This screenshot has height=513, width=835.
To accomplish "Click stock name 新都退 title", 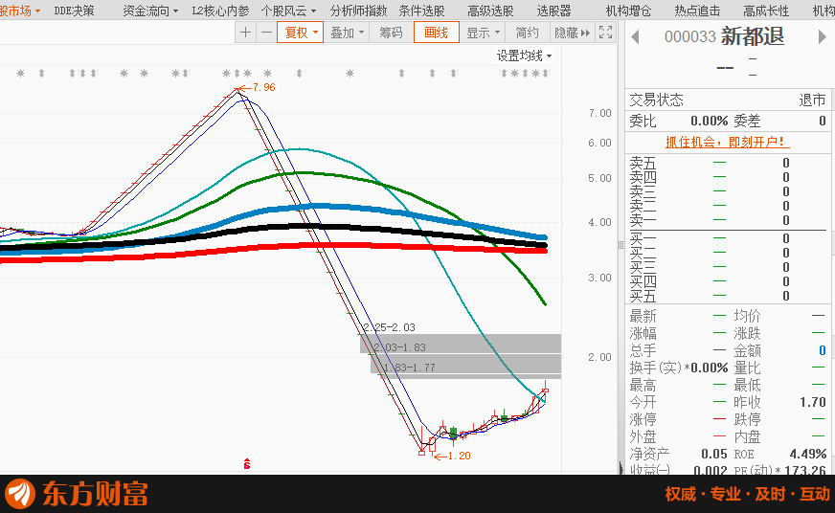I will [753, 36].
